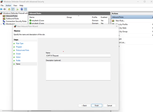Maximize the firewall window
The width and height of the screenshot is (153, 112).
(x=145, y=1)
